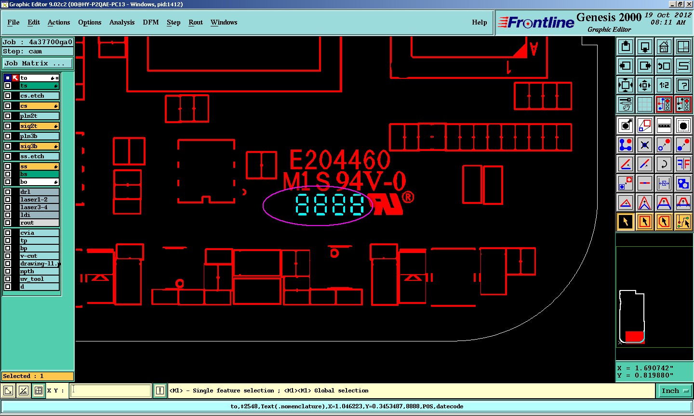Click the delete X-cross feature icon

(645, 145)
